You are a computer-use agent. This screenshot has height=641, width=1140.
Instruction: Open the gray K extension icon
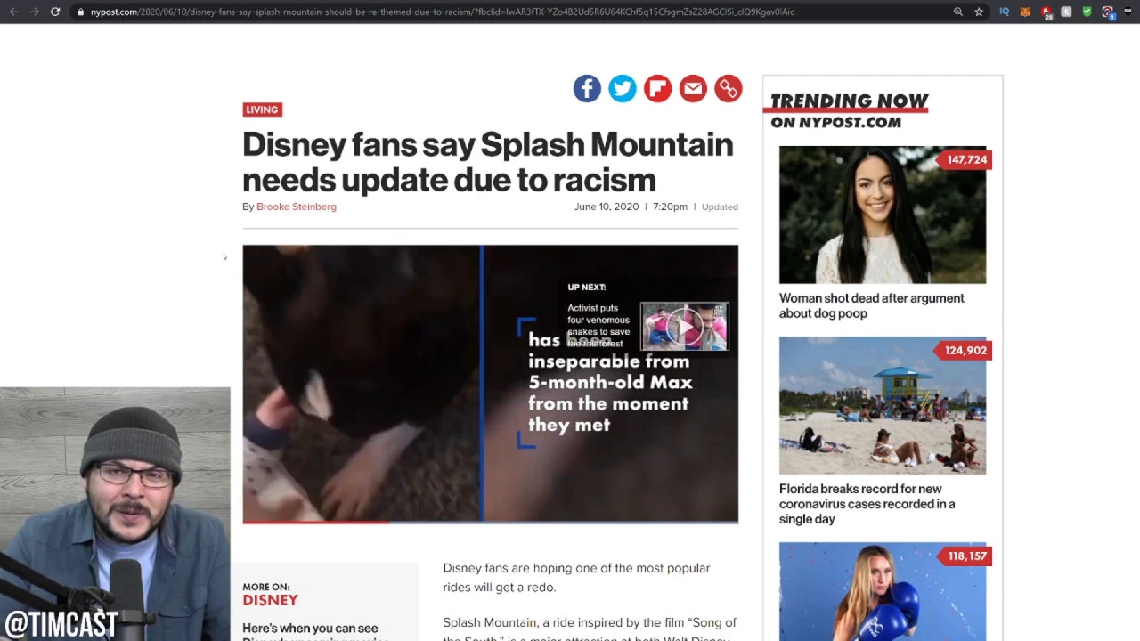coord(1066,12)
